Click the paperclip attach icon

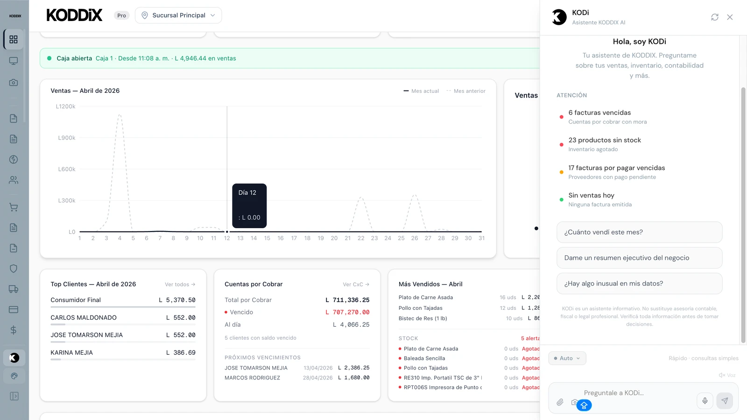point(560,402)
